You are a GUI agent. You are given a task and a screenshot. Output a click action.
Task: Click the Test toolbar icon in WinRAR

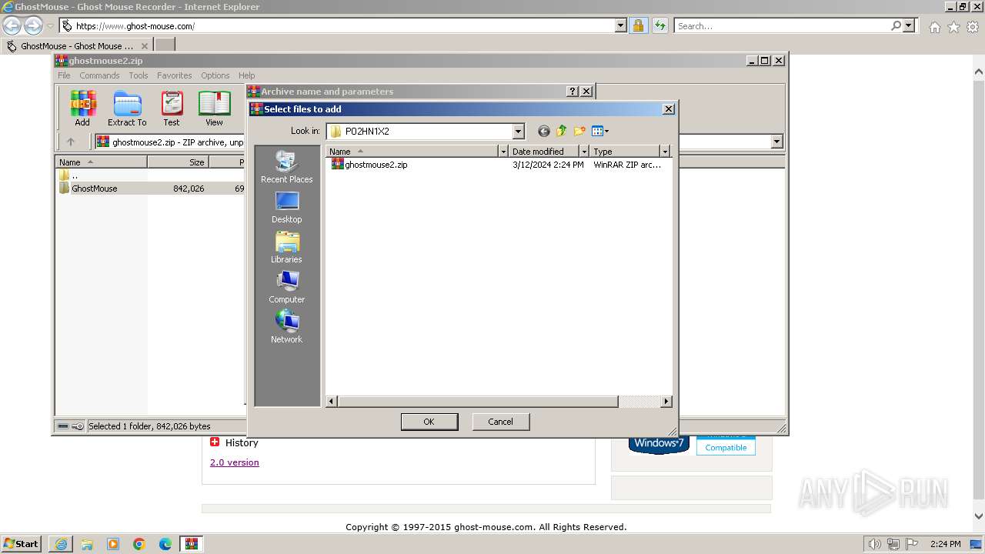pyautogui.click(x=172, y=108)
